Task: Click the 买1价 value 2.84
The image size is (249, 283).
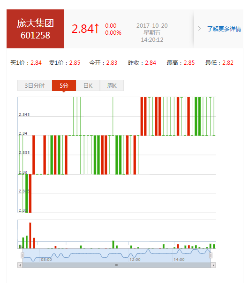Action: coord(36,63)
